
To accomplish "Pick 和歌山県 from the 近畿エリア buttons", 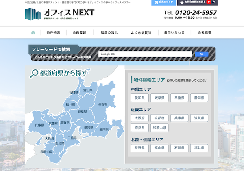I will click(x=159, y=128).
